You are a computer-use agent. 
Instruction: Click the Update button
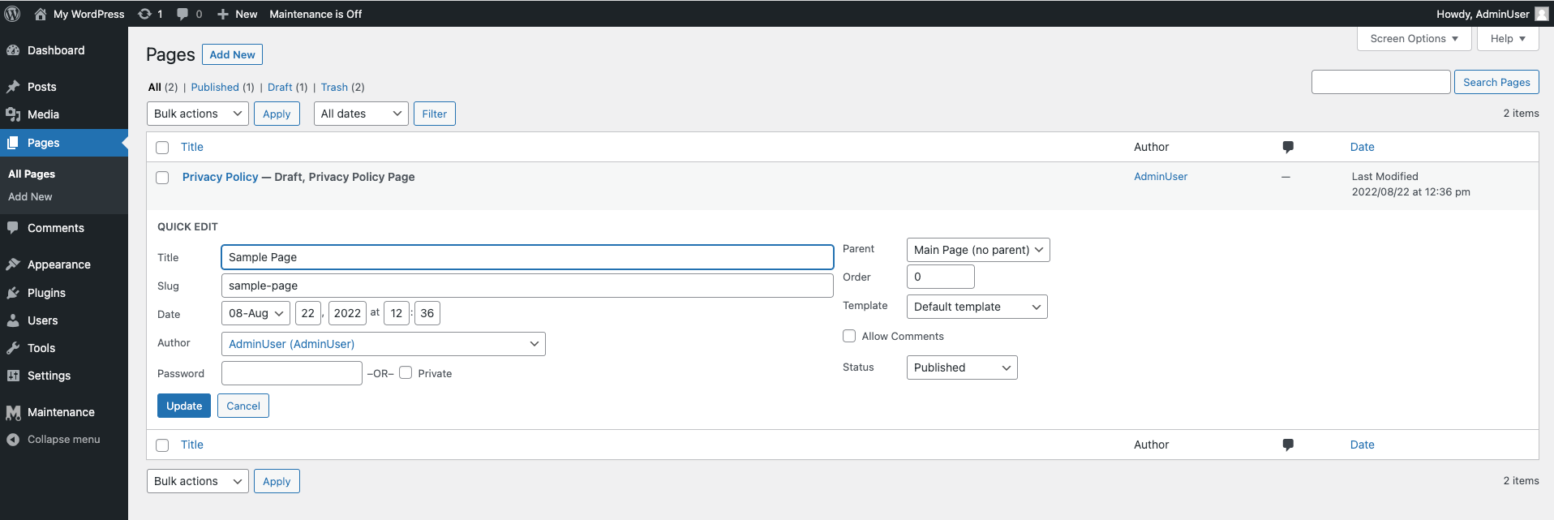pos(184,406)
